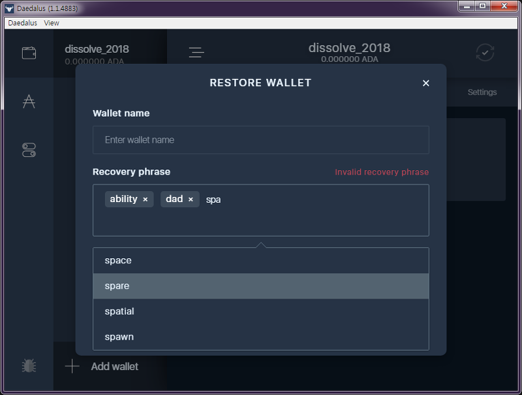
Task: Select 'spatial' from suggestions
Action: 261,312
